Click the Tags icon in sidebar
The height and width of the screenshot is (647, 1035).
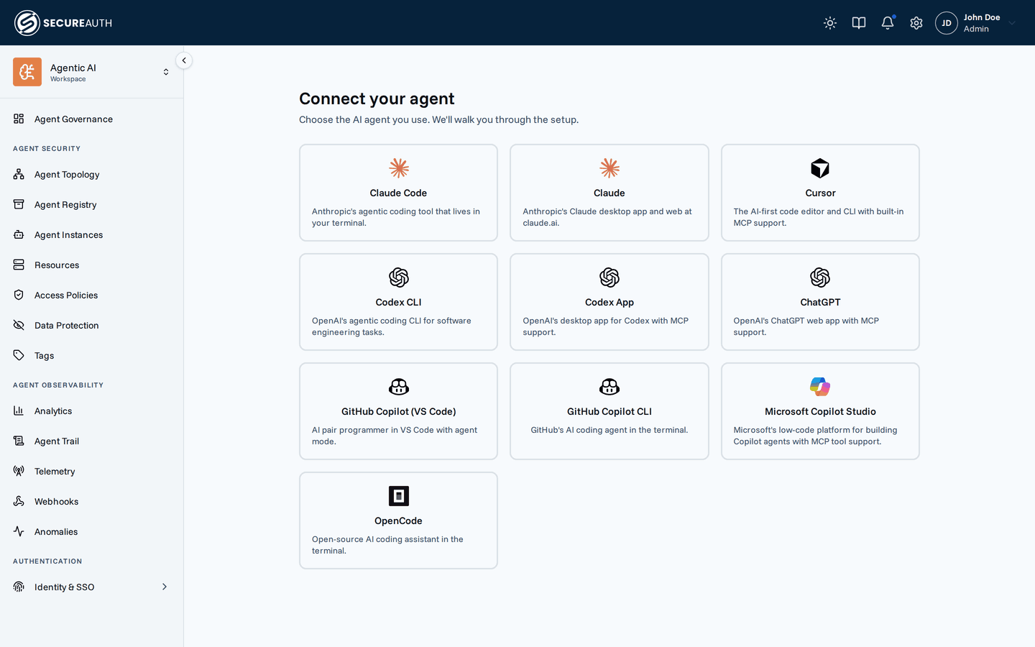(x=19, y=355)
